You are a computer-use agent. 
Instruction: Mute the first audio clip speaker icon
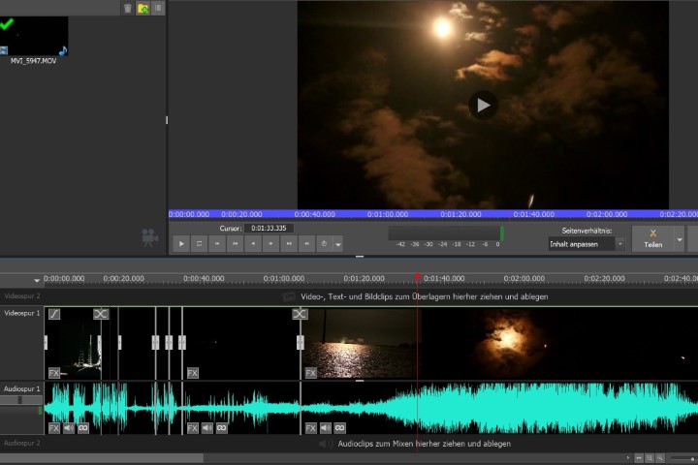click(x=69, y=427)
